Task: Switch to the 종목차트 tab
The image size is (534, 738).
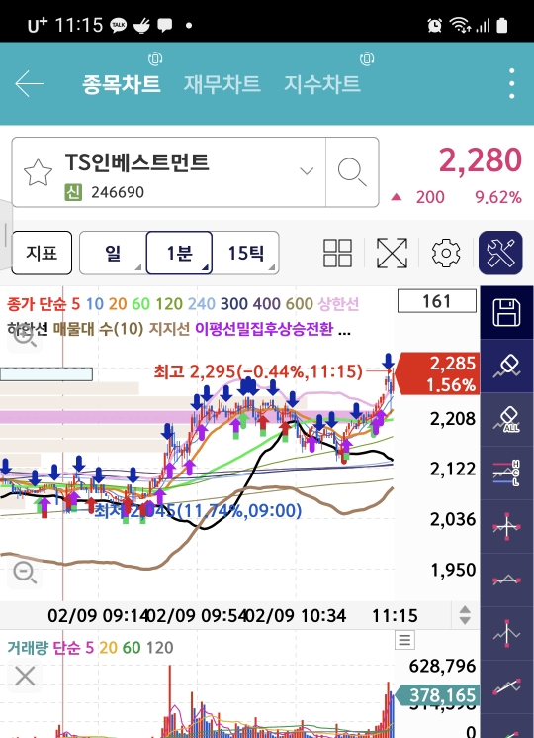Action: [122, 84]
